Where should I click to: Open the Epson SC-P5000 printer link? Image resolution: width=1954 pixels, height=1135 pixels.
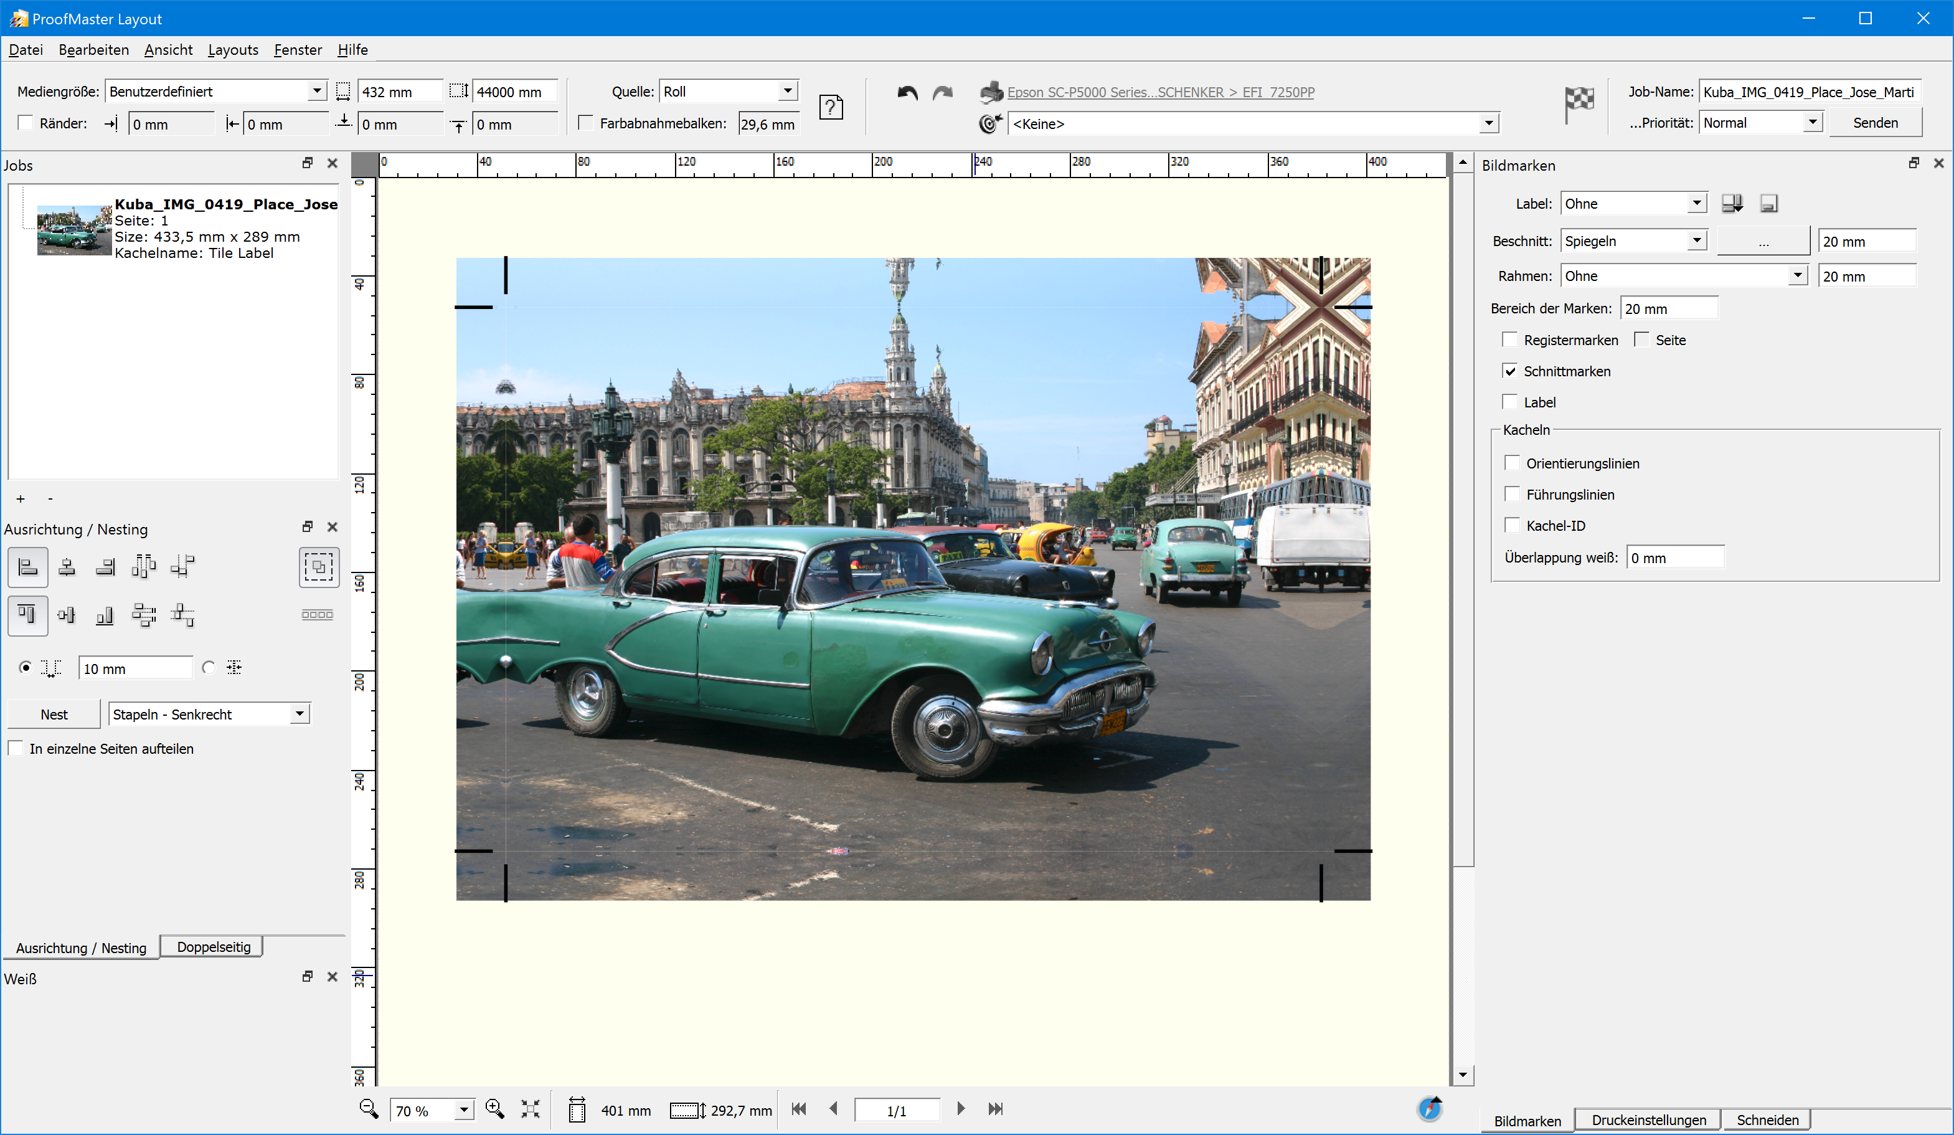pos(1160,92)
